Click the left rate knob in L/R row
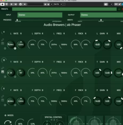The image size is (123, 125). pyautogui.click(x=11, y=45)
